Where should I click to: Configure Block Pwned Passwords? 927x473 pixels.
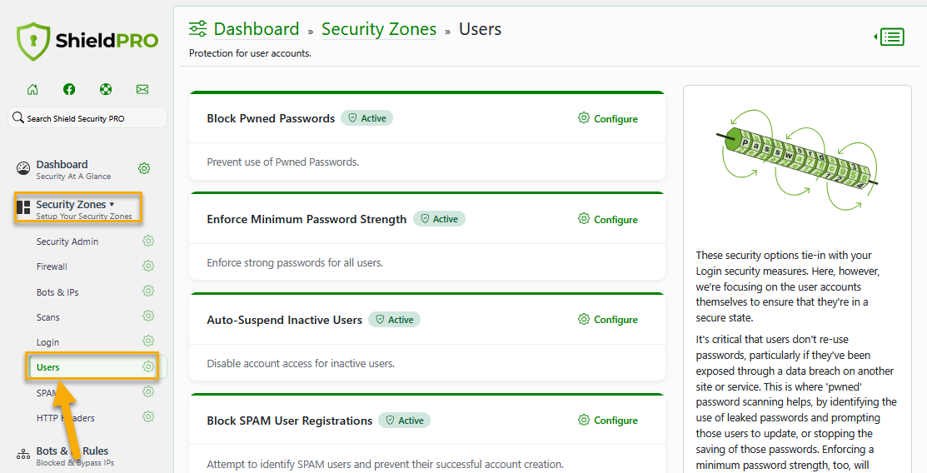608,119
